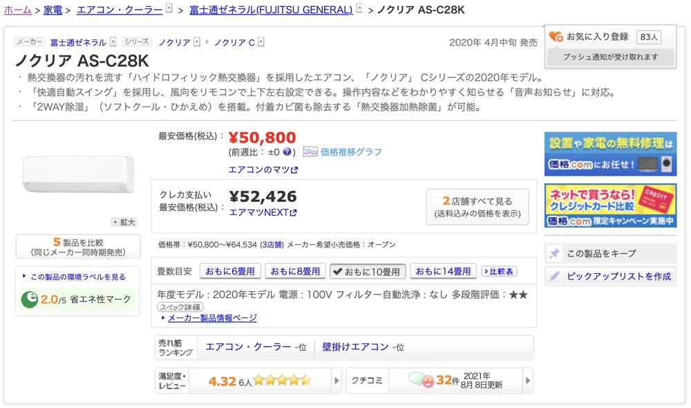Go to the ホーム breadcrumb
This screenshot has width=691, height=408.
(18, 10)
